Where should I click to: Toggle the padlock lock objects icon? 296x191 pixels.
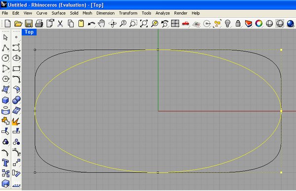tap(238, 24)
